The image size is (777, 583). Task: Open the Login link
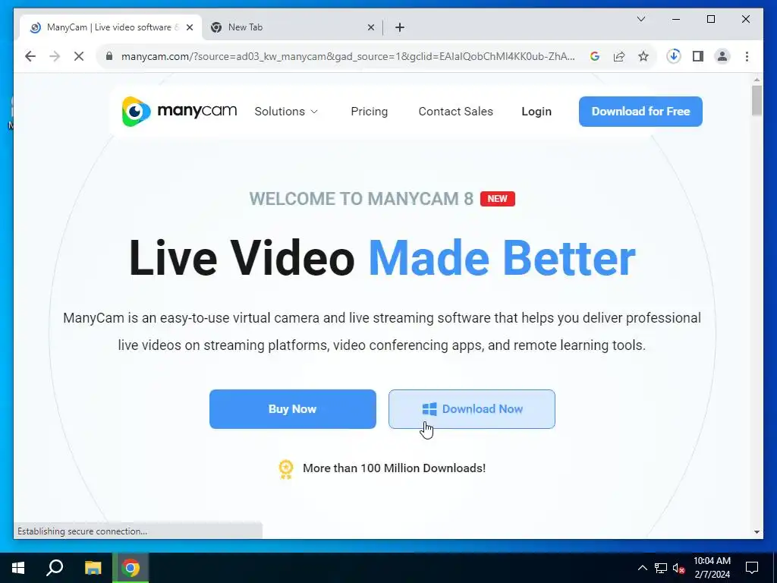click(x=536, y=112)
